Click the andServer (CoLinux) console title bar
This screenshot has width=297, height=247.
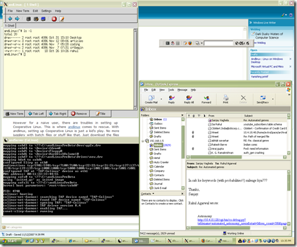[x=71, y=140]
